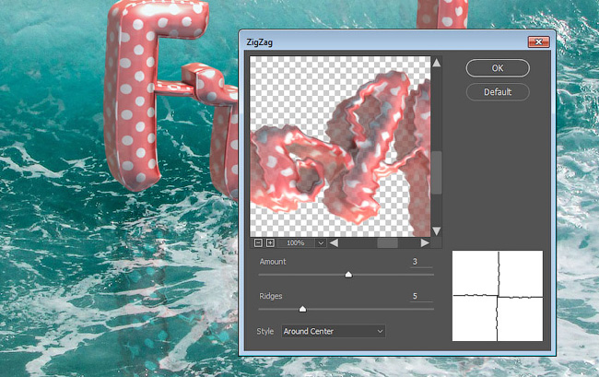599x377 pixels.
Task: Open the Style dropdown showing Around Center
Action: 334,331
